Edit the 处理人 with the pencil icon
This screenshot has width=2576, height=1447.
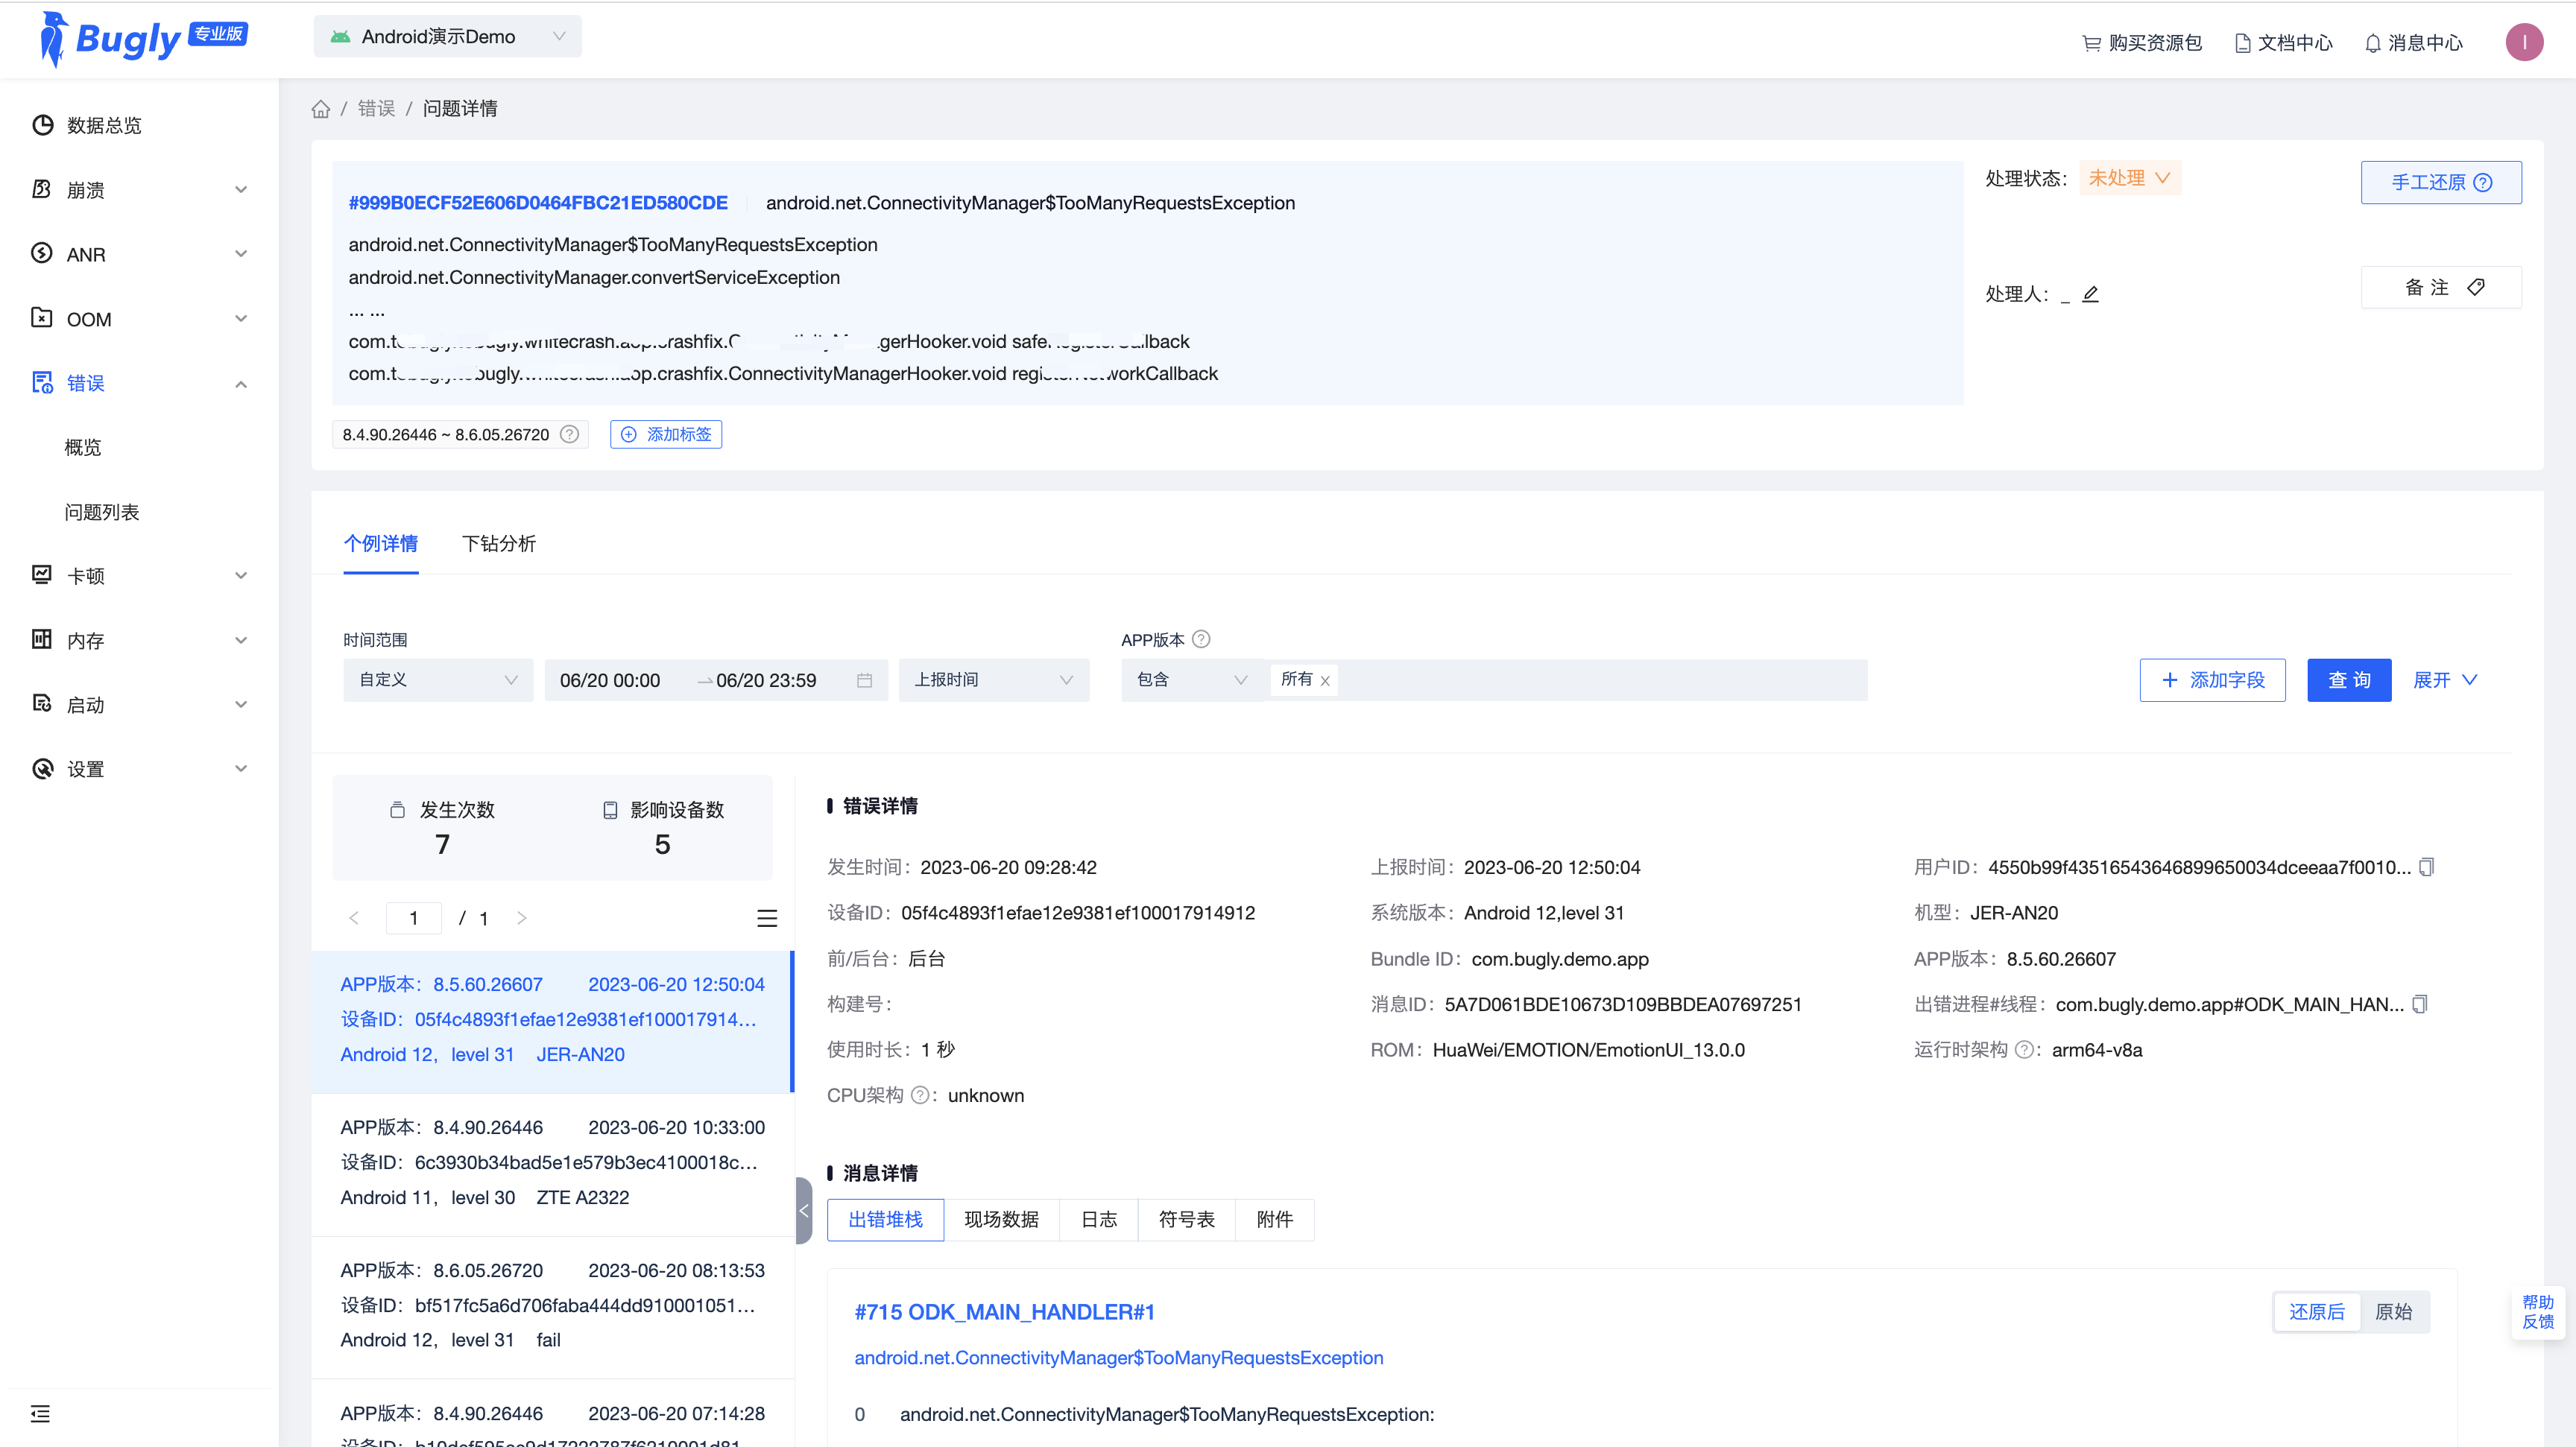pos(2090,294)
